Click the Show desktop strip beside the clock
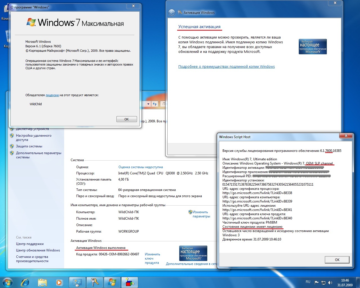The width and height of the screenshot is (360, 288). click(358, 282)
